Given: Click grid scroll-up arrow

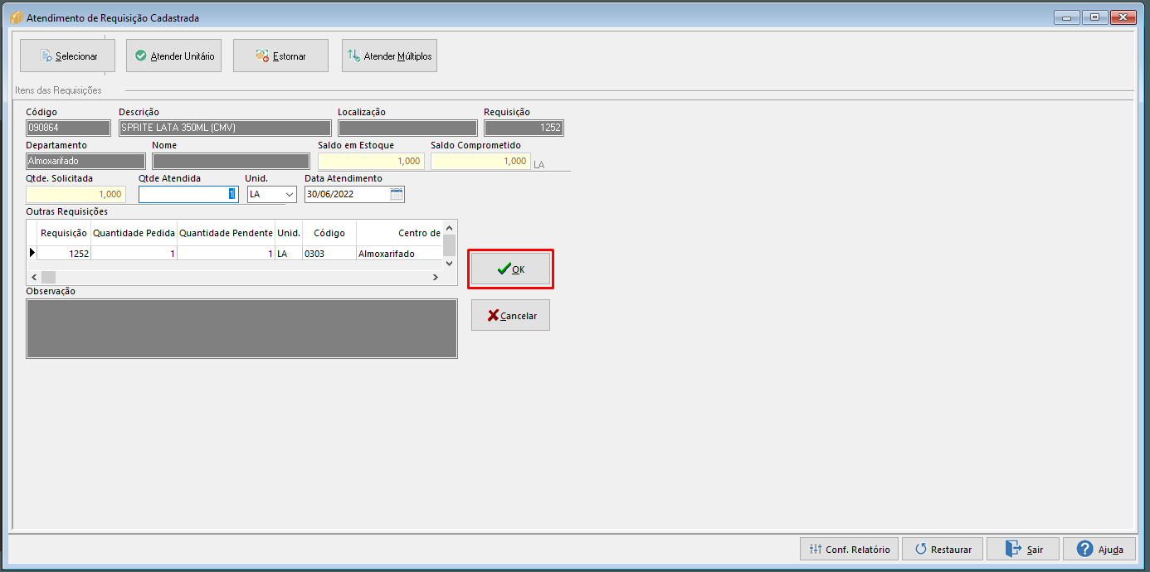Looking at the screenshot, I should point(449,227).
